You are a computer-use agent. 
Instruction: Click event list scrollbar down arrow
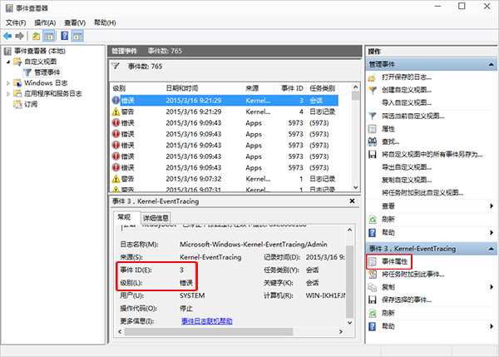coord(355,187)
